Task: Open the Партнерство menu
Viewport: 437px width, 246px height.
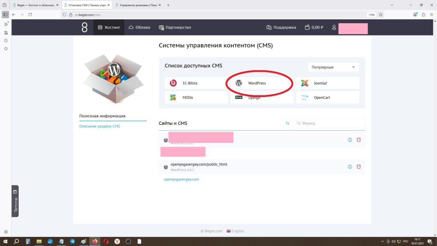Action: (x=175, y=27)
